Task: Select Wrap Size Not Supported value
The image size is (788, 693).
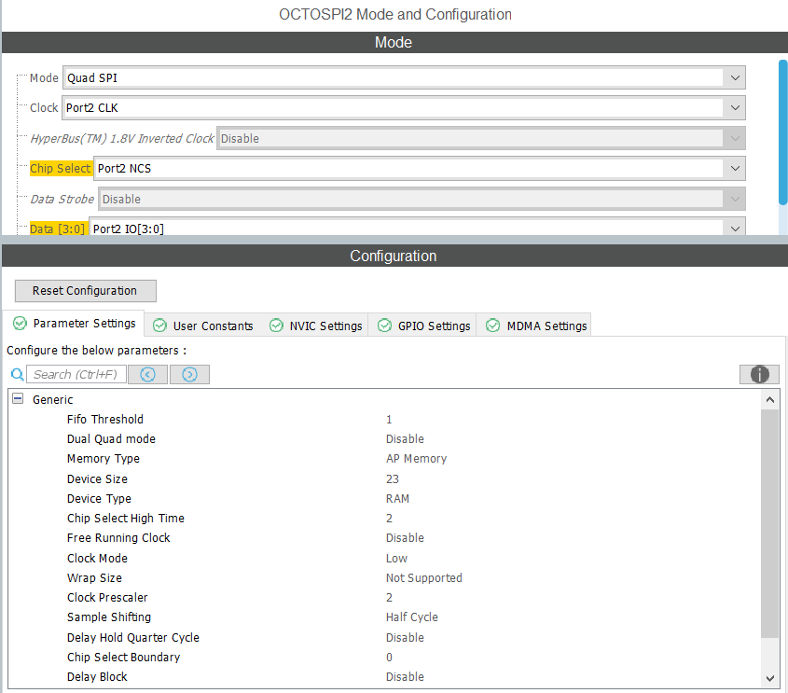Action: pyautogui.click(x=424, y=578)
